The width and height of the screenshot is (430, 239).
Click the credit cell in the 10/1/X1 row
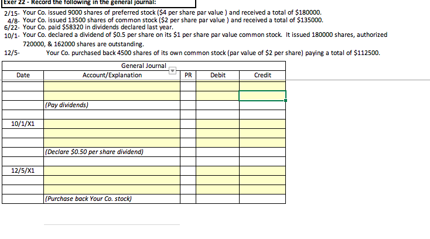[262, 124]
